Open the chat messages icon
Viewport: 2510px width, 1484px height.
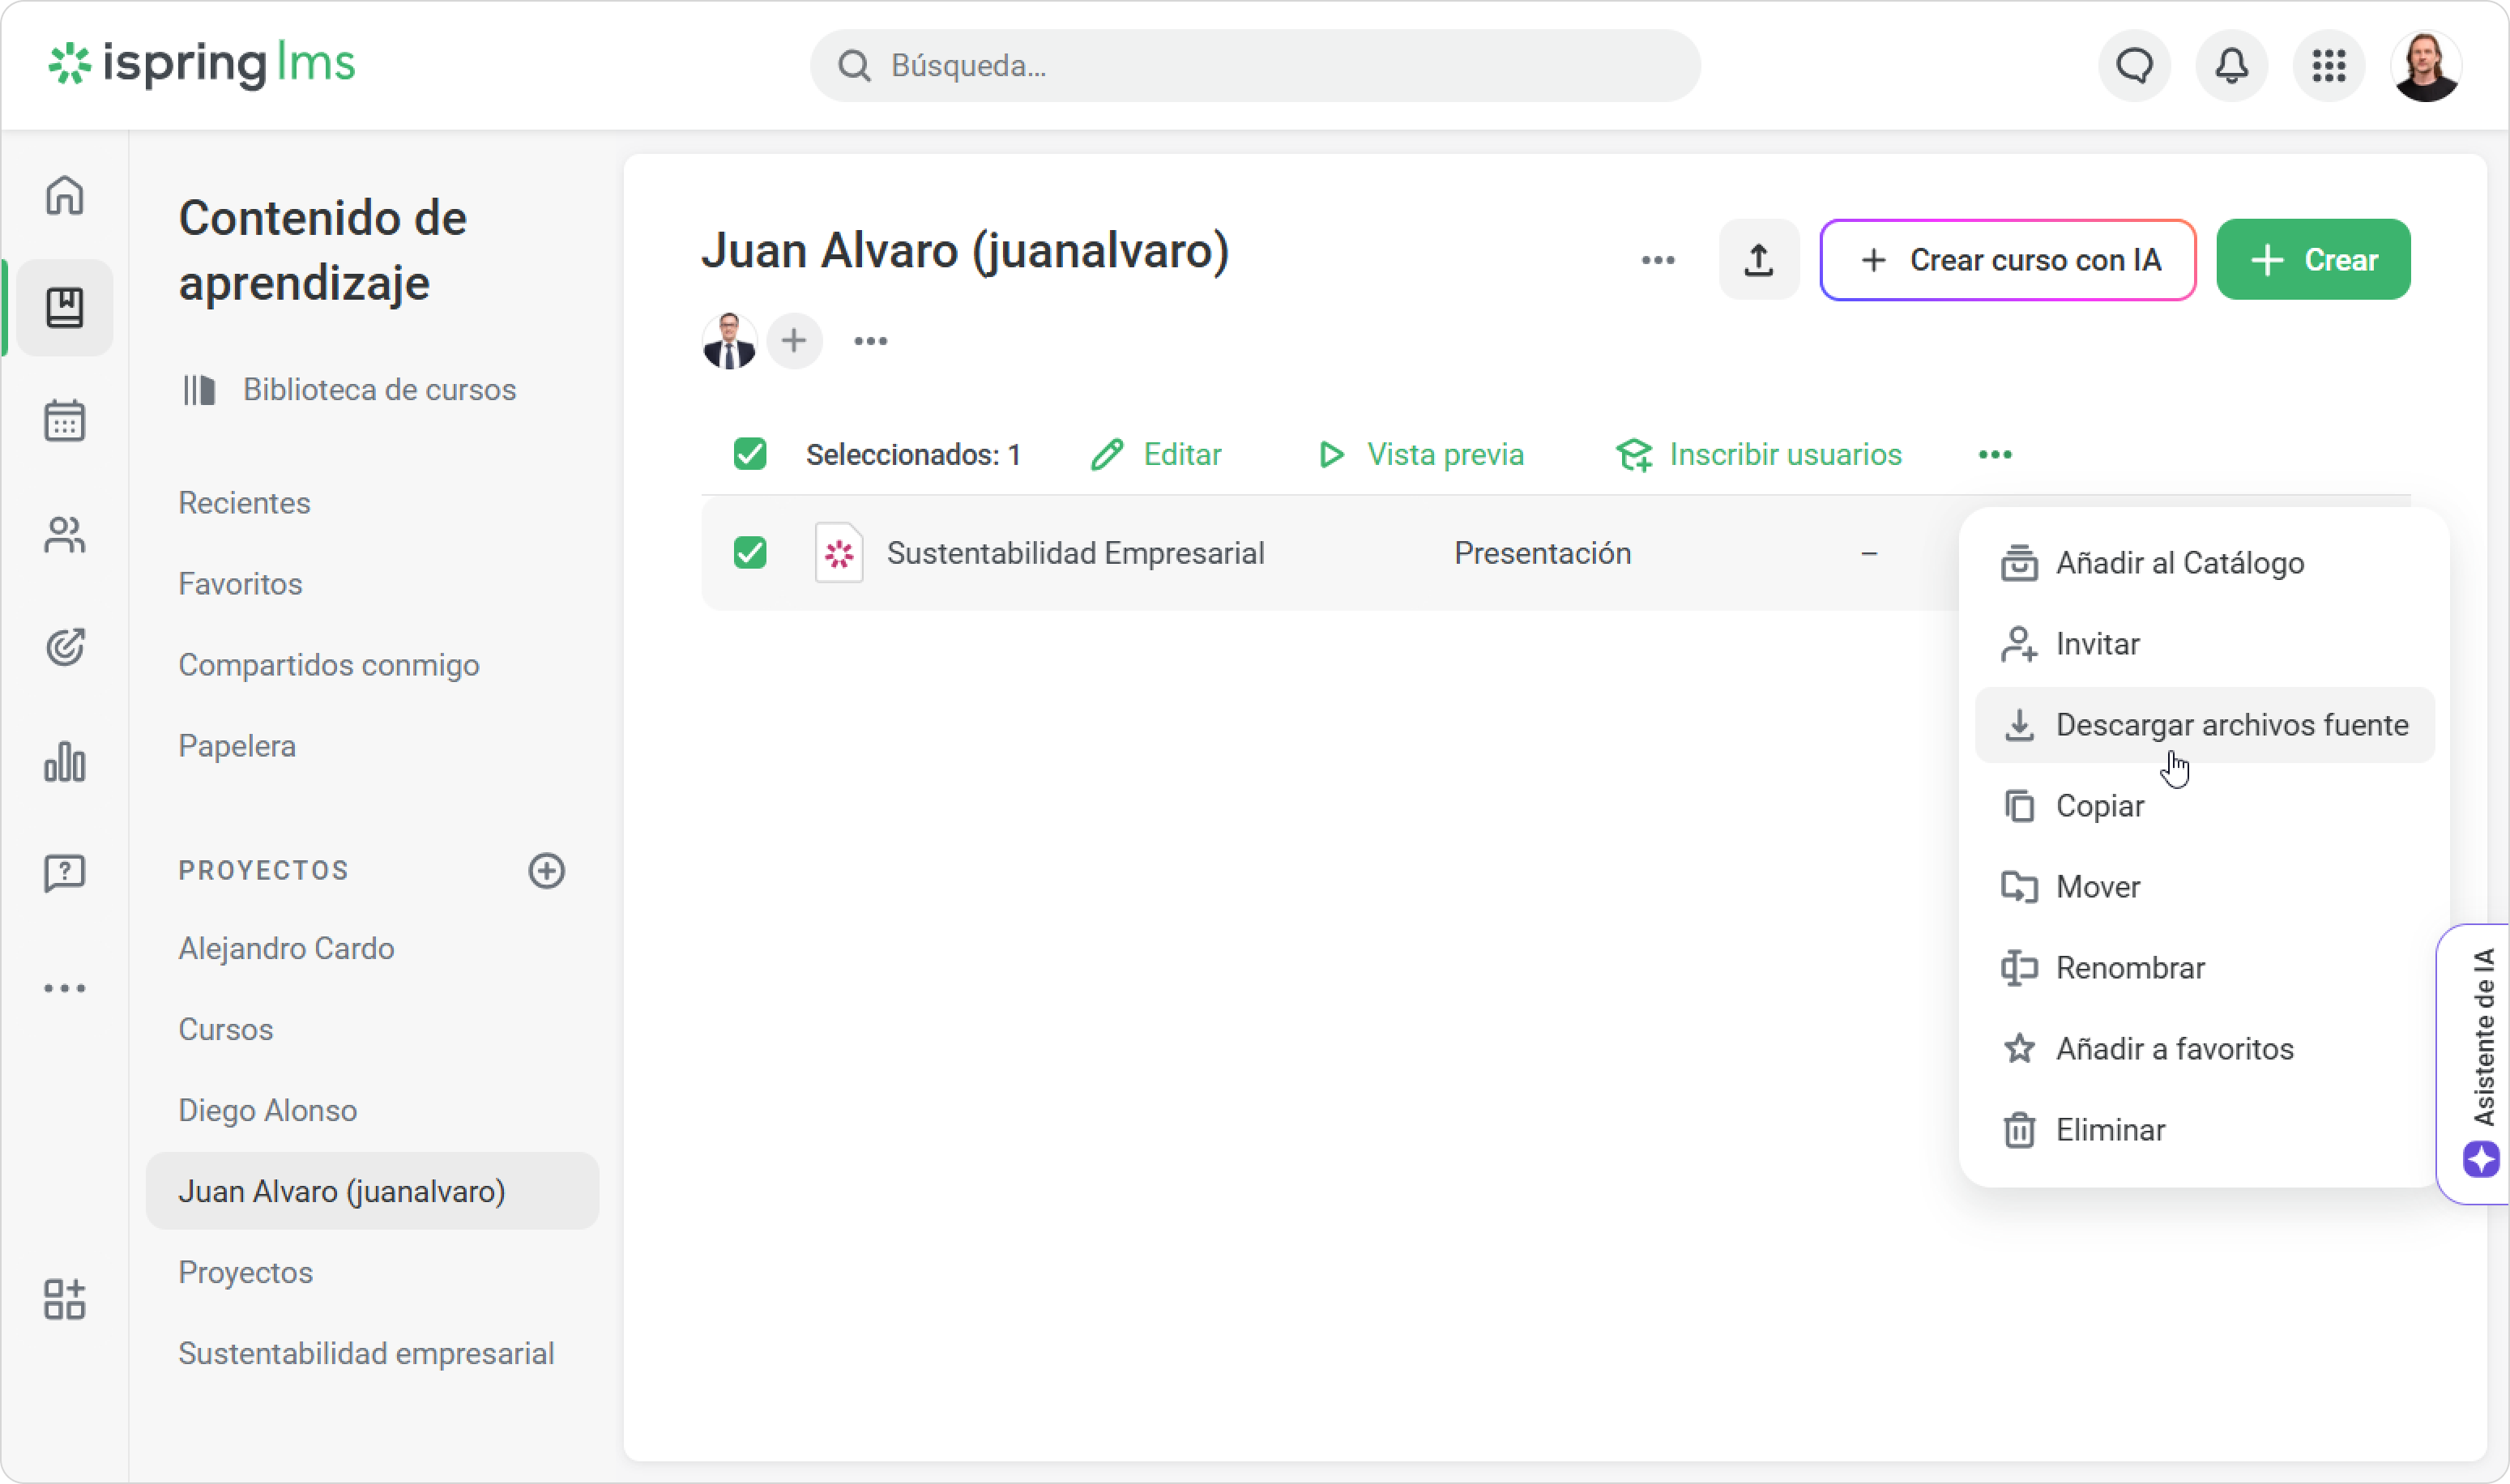(x=2134, y=66)
